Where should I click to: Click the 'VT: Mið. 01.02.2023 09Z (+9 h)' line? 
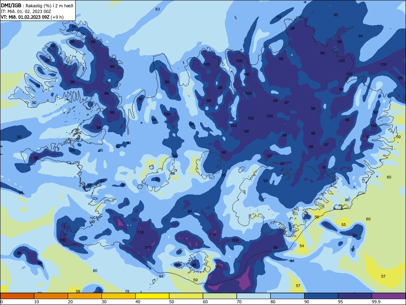coord(32,17)
